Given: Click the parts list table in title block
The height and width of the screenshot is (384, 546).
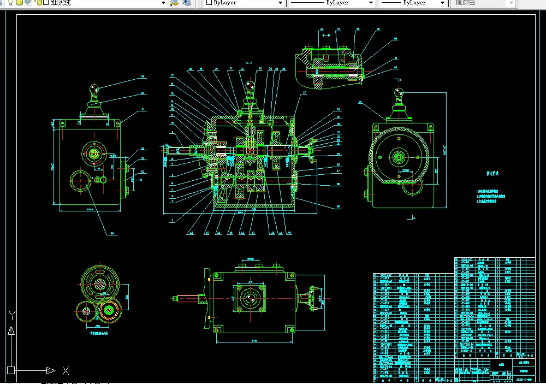Looking at the screenshot, I should 454,319.
